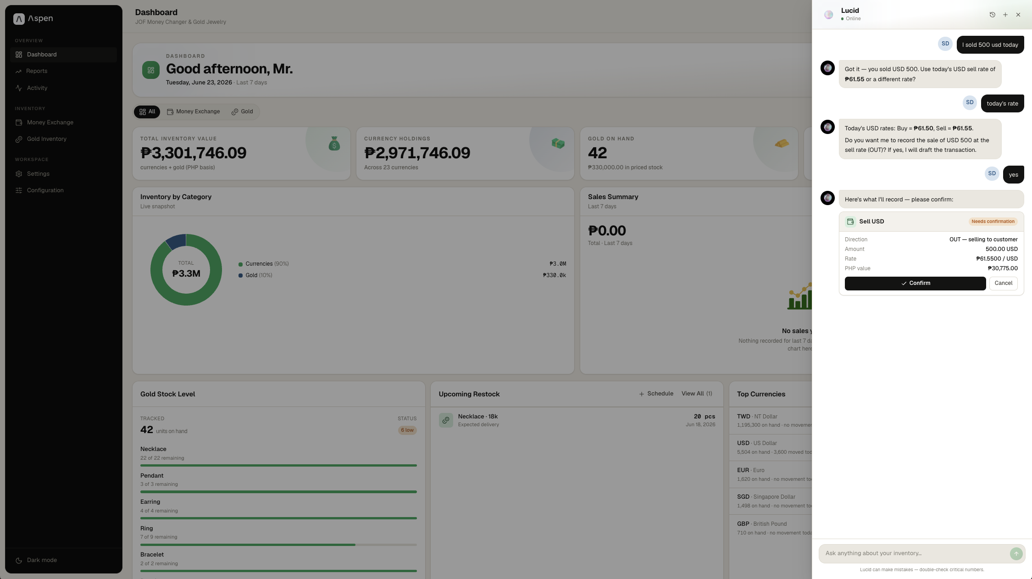
Task: Open Reports page
Action: pyautogui.click(x=64, y=71)
